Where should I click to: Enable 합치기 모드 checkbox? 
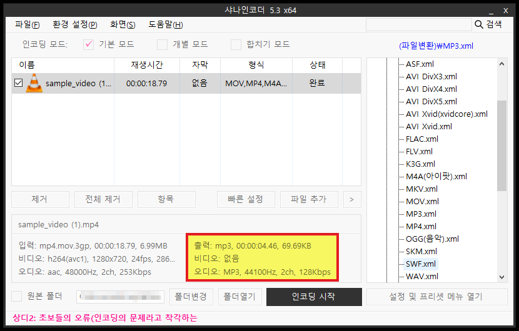tap(236, 44)
